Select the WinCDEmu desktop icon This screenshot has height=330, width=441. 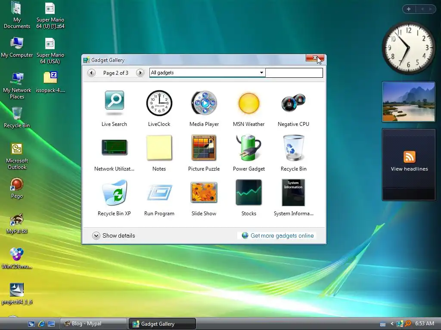[x=17, y=258]
